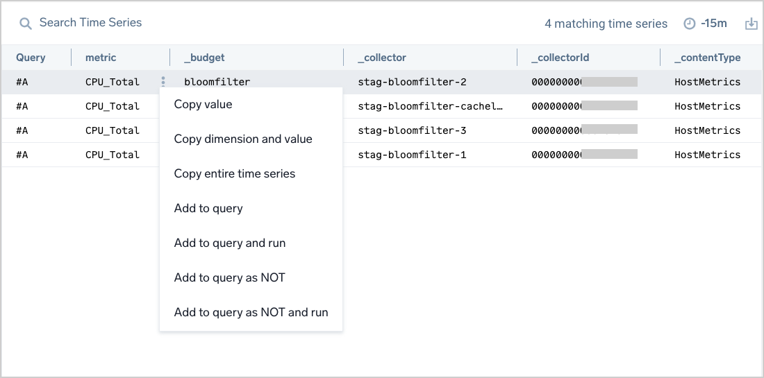Image resolution: width=764 pixels, height=378 pixels.
Task: Click the metric column header
Action: tap(101, 58)
